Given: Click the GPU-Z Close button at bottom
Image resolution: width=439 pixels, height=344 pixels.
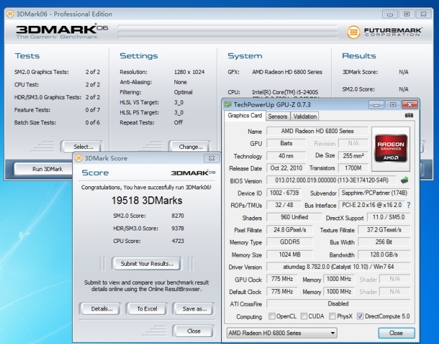Looking at the screenshot, I should click(396, 333).
